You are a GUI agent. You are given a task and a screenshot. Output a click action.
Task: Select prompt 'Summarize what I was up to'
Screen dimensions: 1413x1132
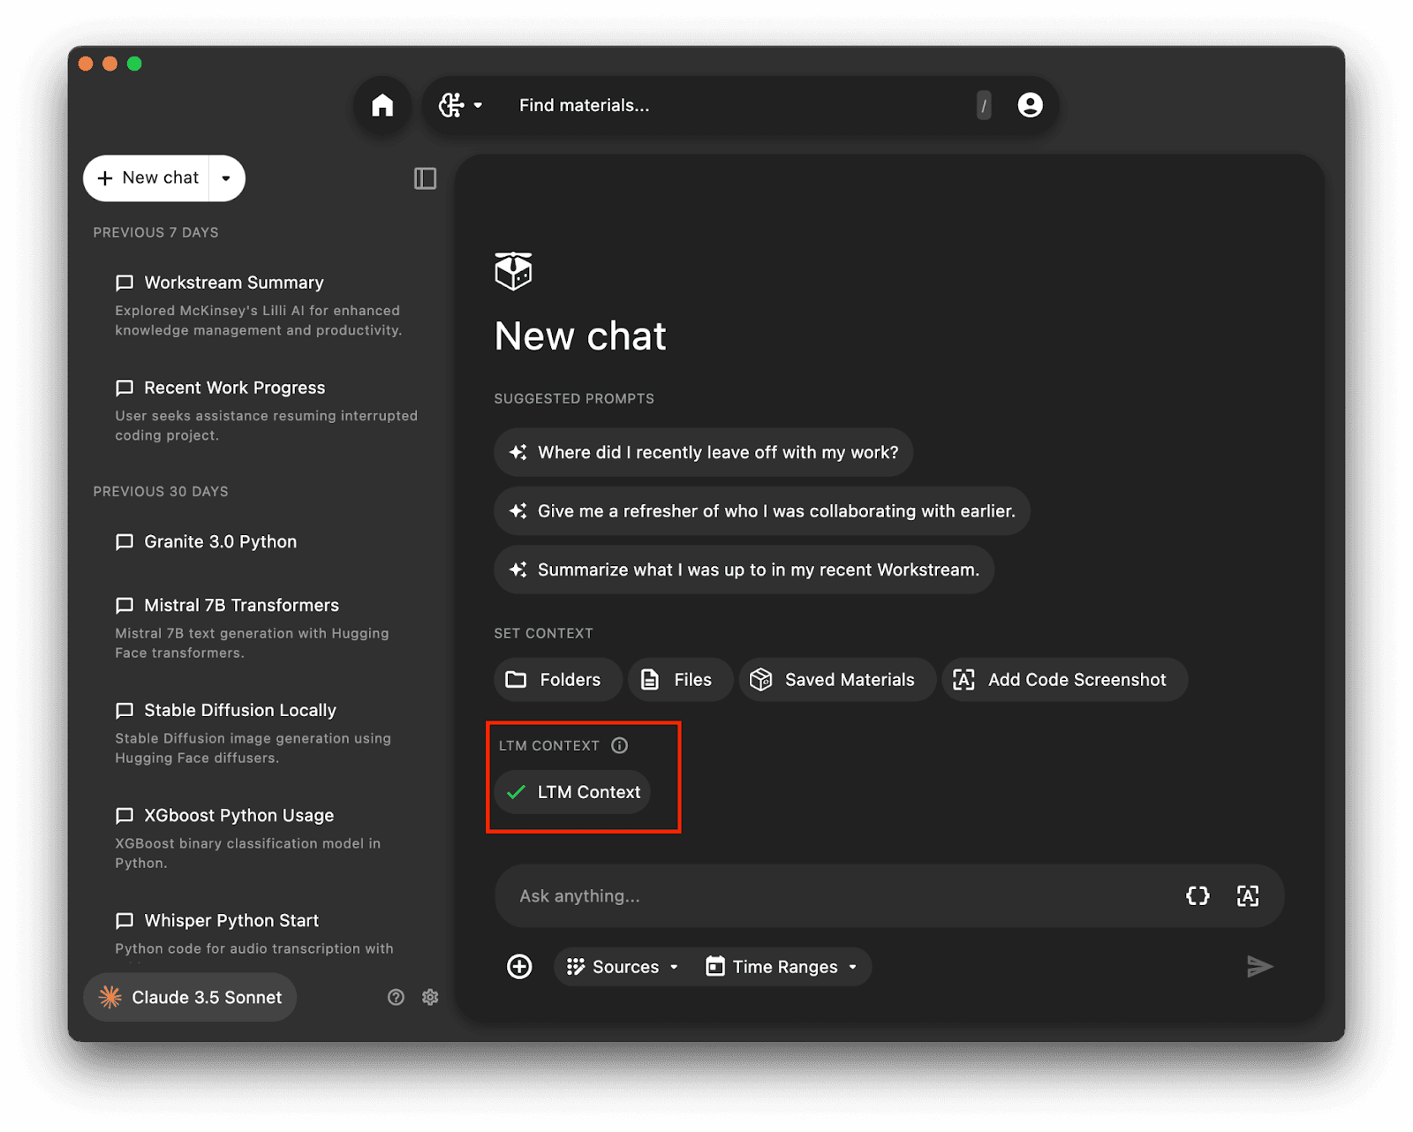point(744,570)
